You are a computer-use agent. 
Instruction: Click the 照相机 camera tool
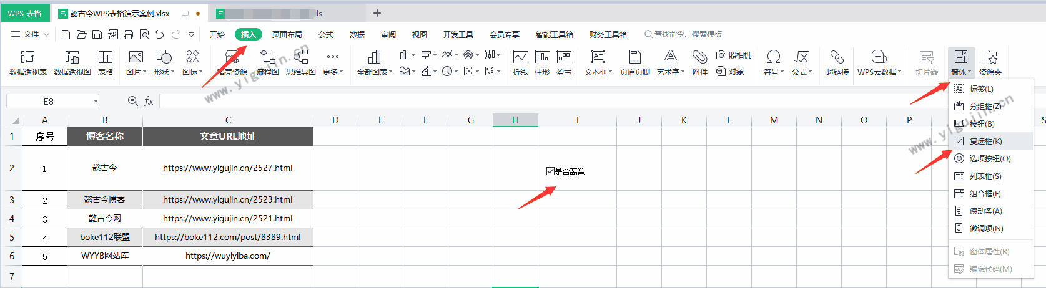coord(734,55)
